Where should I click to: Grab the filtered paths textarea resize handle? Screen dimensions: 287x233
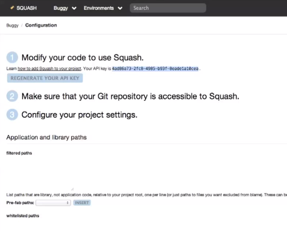[72, 189]
